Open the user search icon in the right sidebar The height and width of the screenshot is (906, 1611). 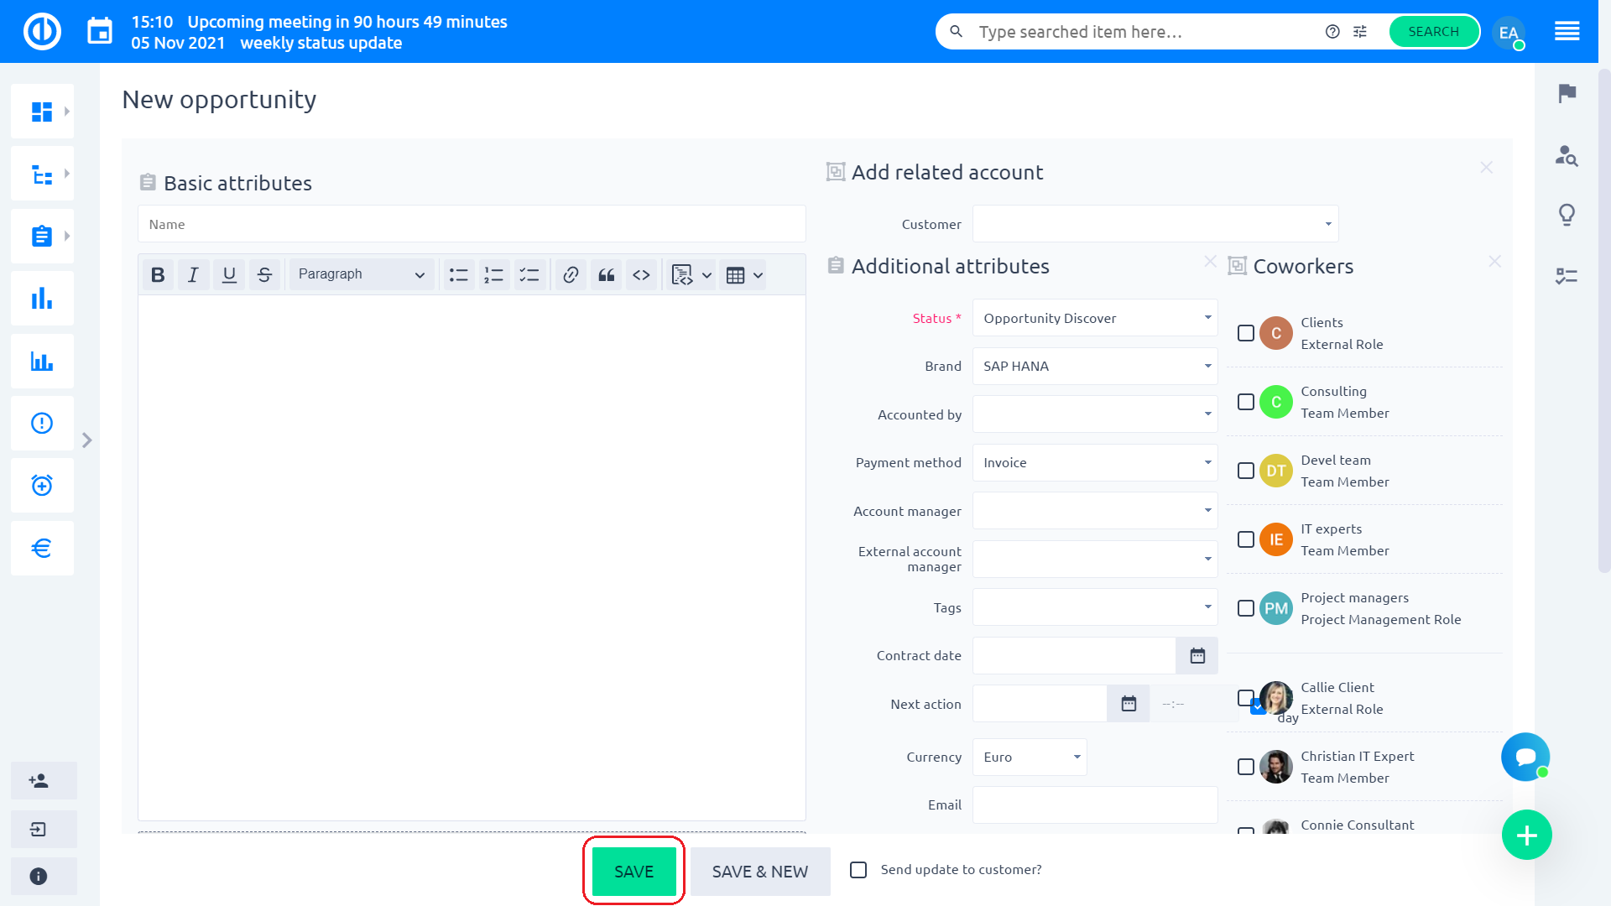point(1567,155)
